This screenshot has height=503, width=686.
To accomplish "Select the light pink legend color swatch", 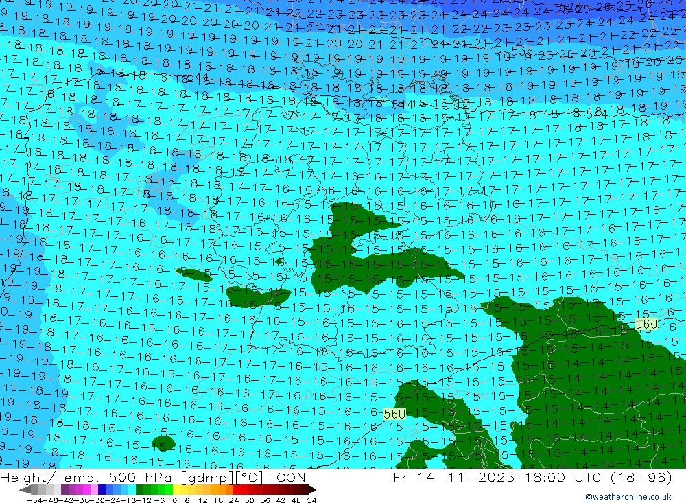I will 94,489.
